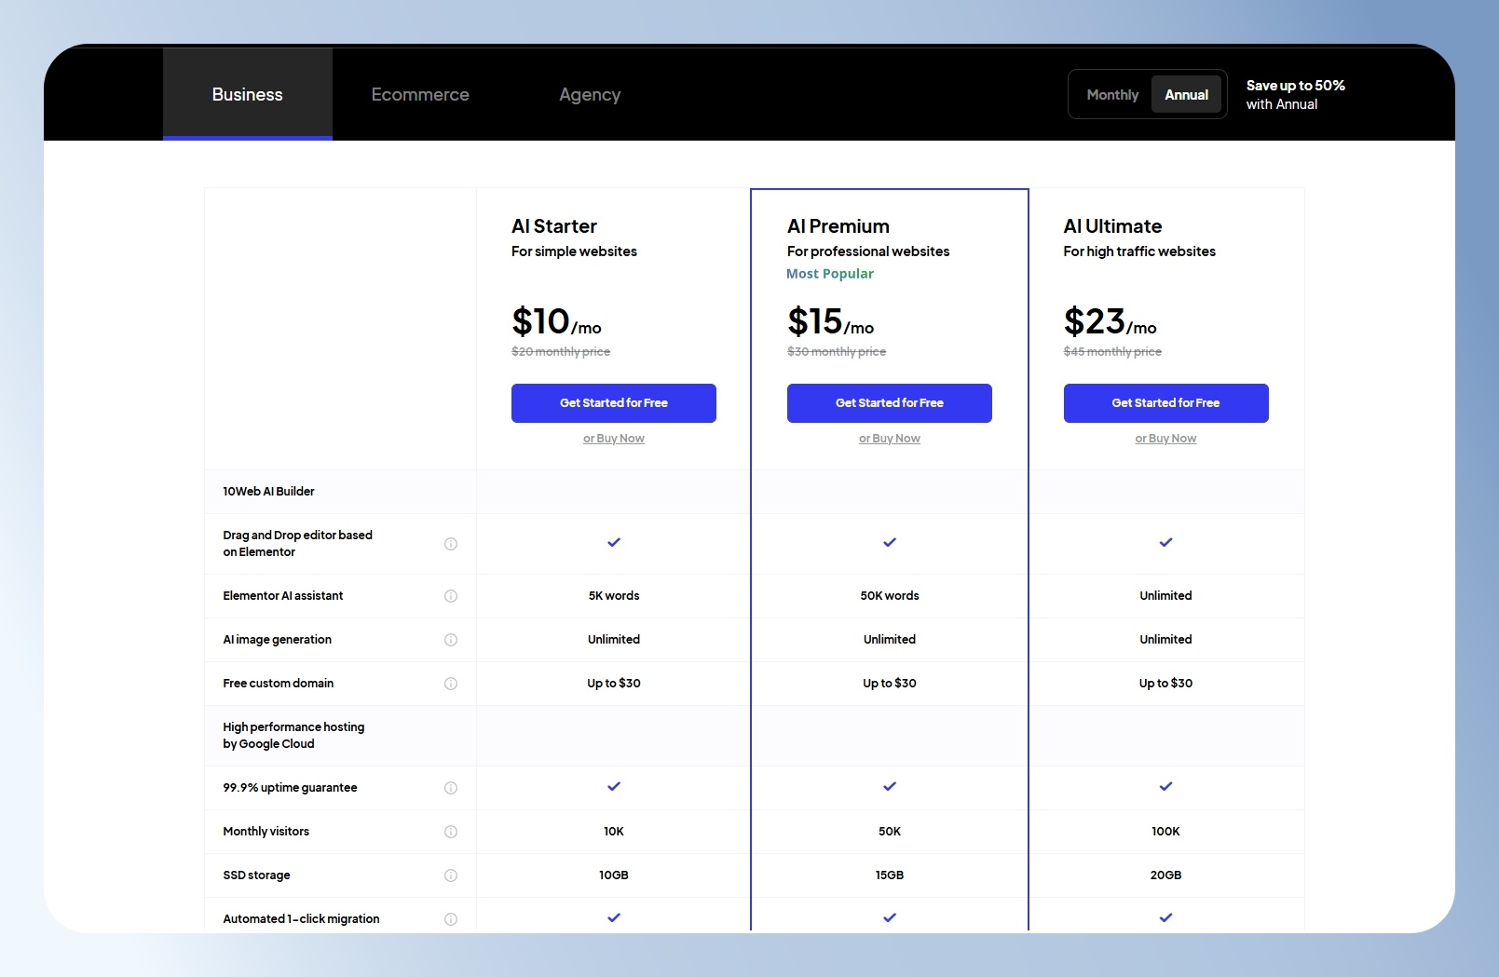
Task: Select Annual billing option
Action: (x=1186, y=95)
